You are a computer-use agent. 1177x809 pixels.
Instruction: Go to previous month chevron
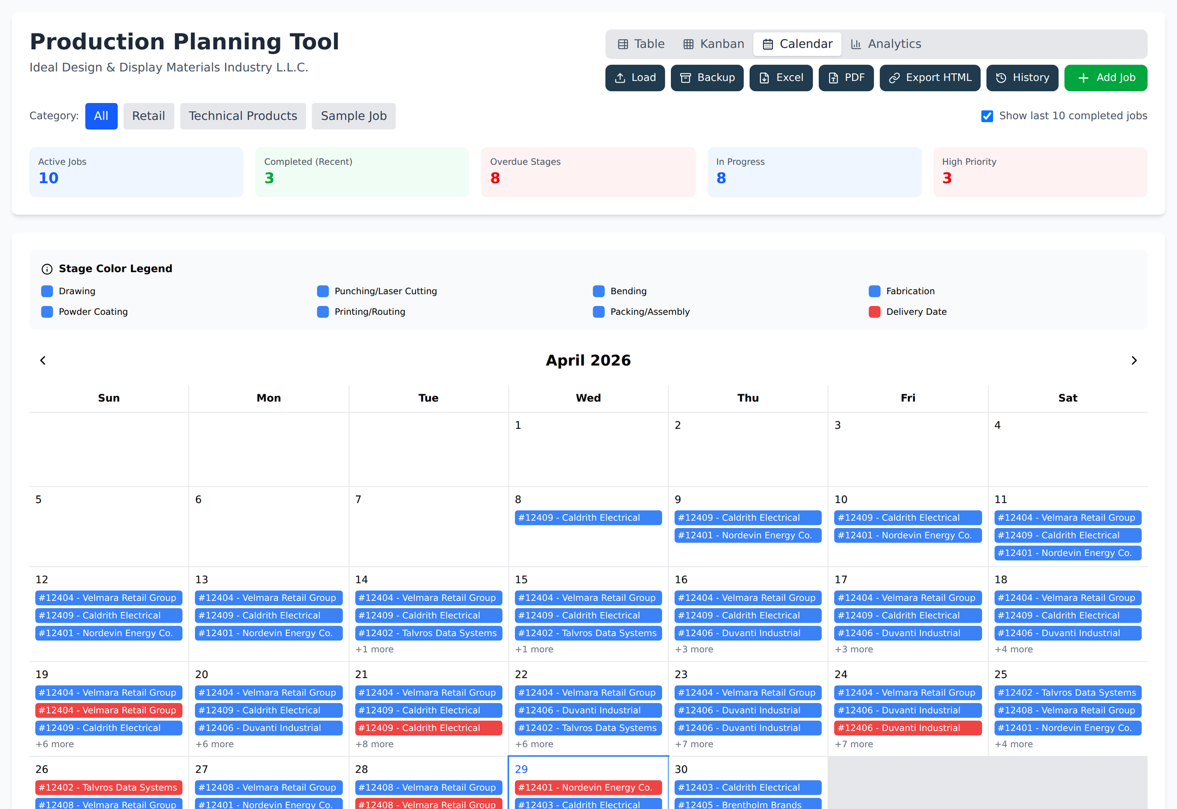pos(43,360)
